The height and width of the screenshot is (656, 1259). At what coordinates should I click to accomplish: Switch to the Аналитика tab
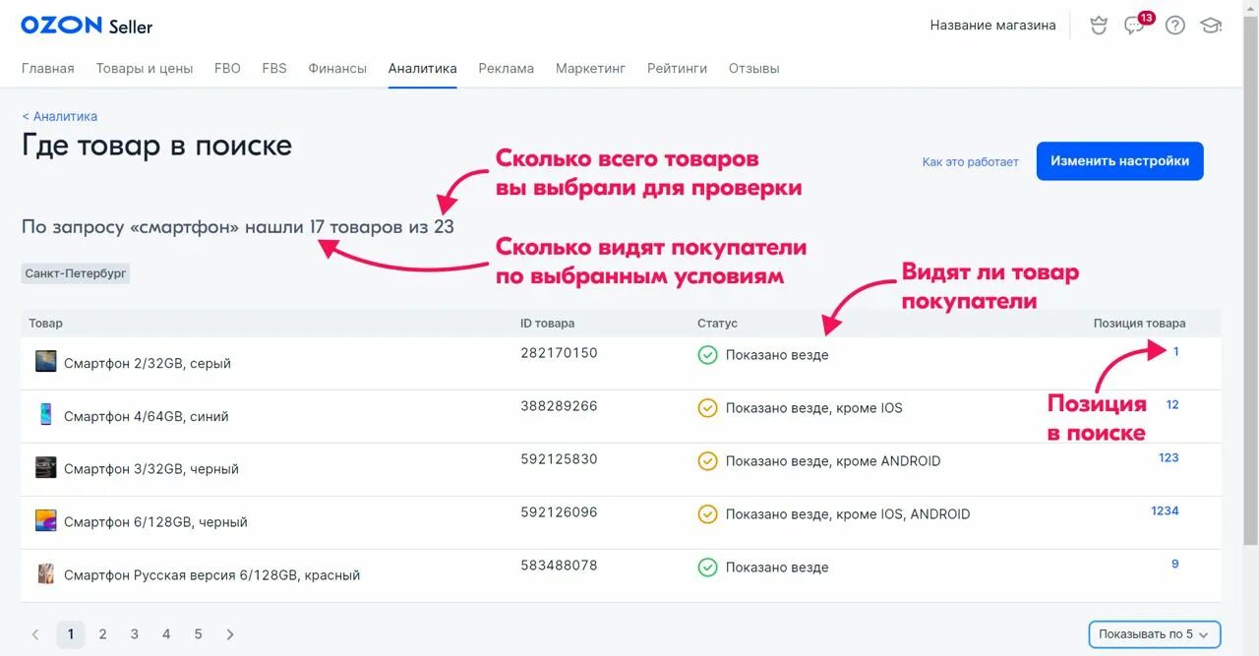[x=423, y=68]
